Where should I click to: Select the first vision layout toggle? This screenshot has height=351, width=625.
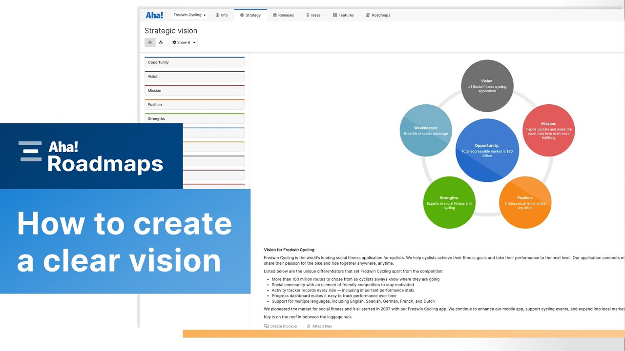tap(150, 42)
